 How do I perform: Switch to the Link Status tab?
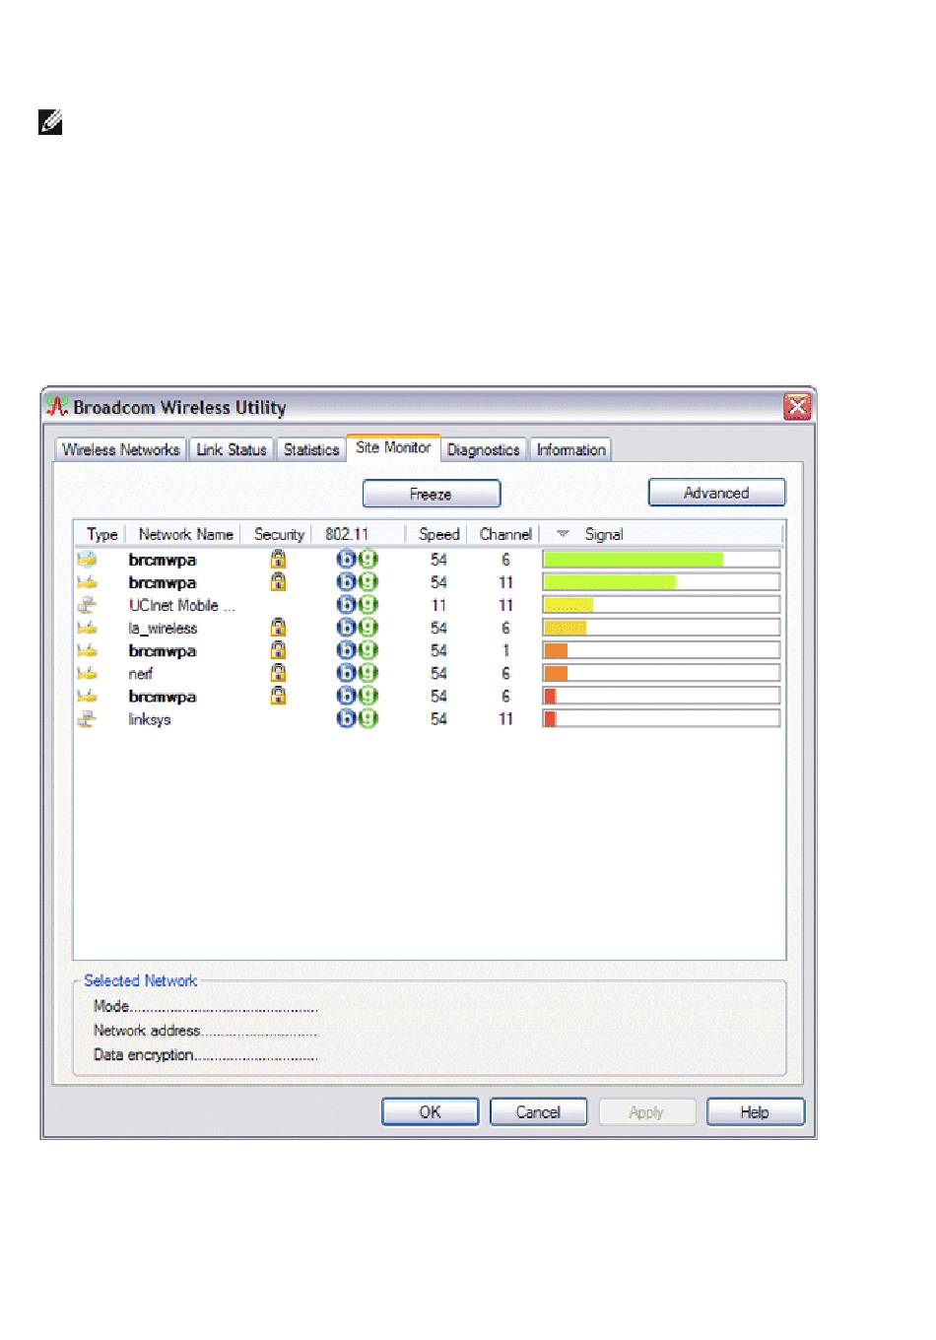pos(232,449)
